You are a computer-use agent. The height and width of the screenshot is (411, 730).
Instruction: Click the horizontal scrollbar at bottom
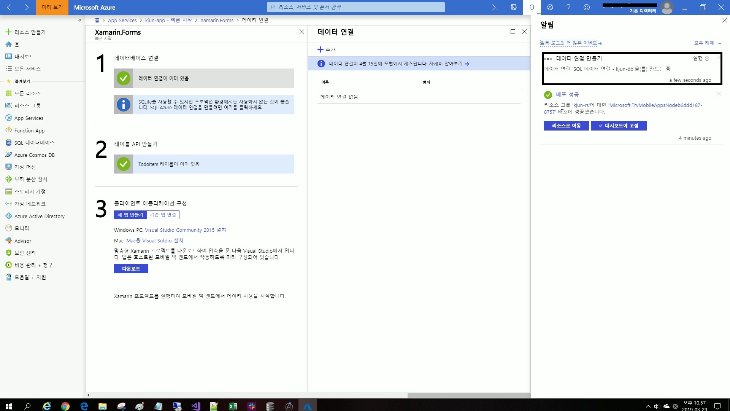click(468, 395)
